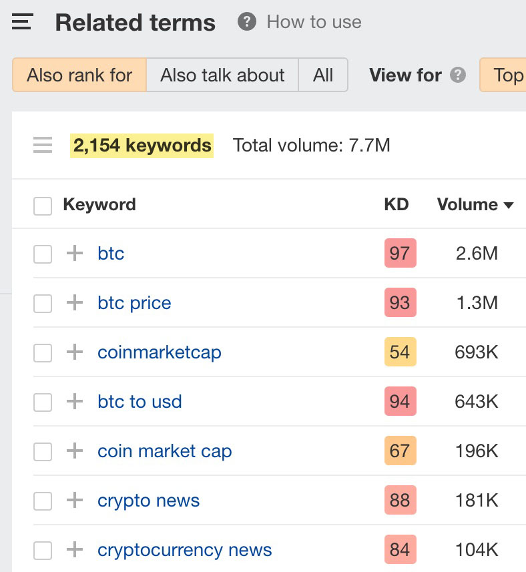
Task: Check the box for cryptocurrency news row
Action: click(43, 550)
